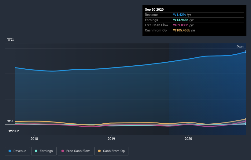
Task: Select the 2020 axis label
Action: [x=188, y=139]
